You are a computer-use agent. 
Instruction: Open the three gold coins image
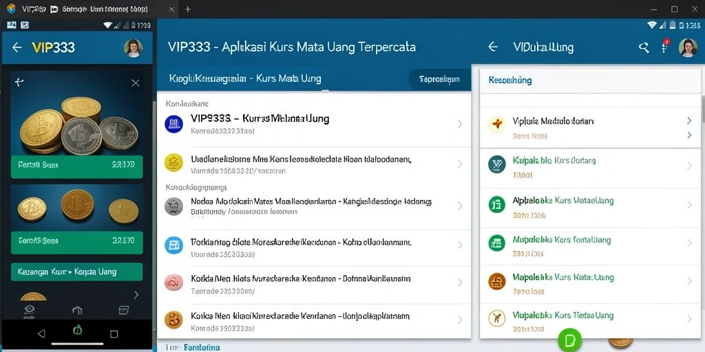coord(77,209)
